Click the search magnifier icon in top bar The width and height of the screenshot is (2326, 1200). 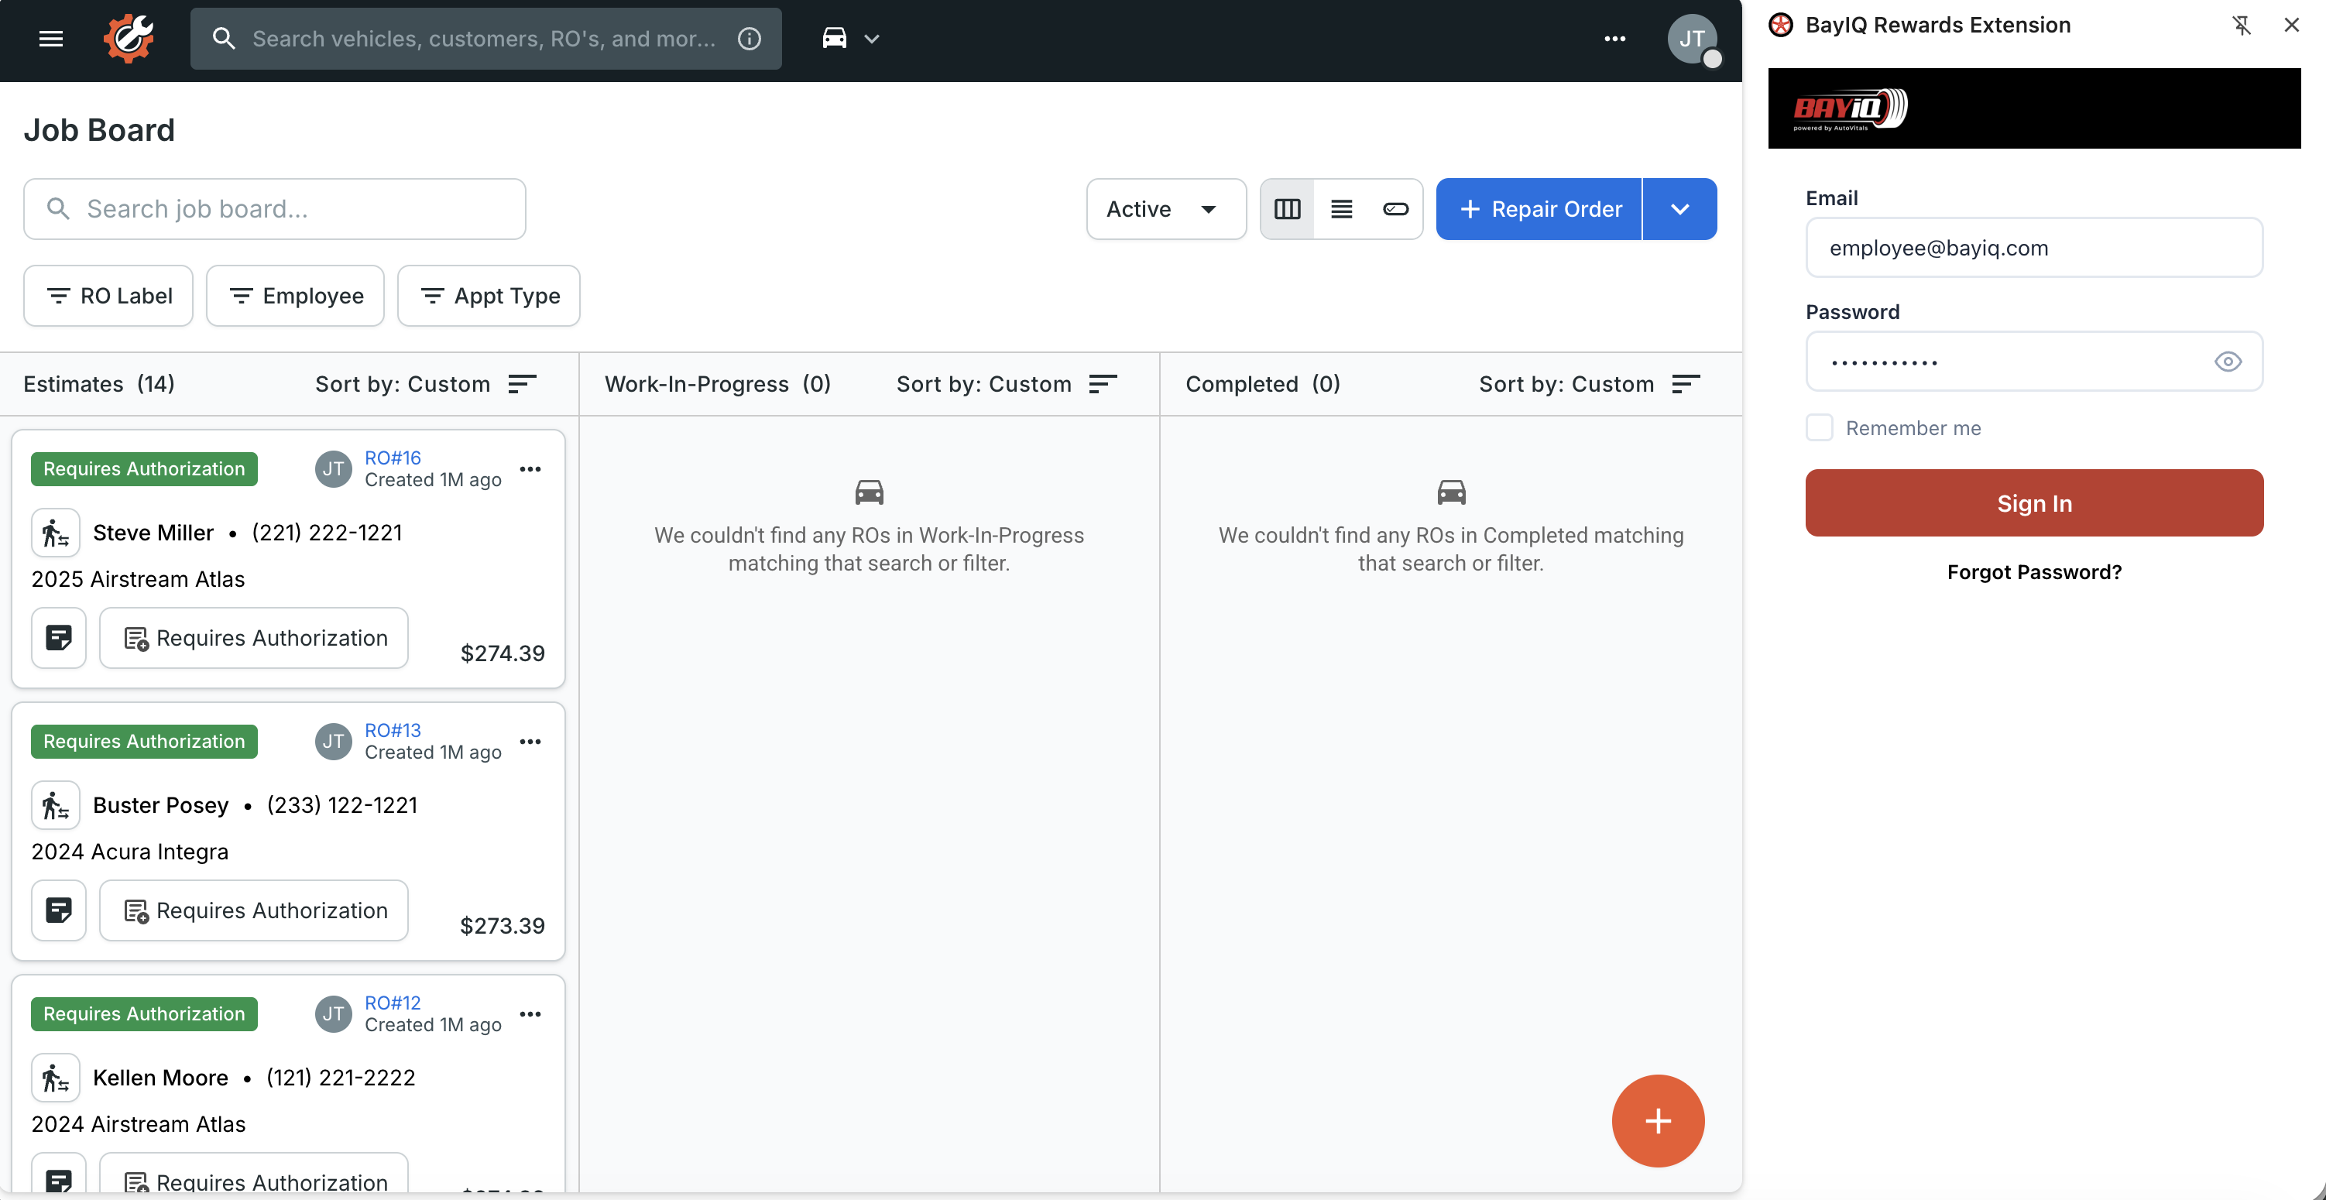tap(223, 39)
